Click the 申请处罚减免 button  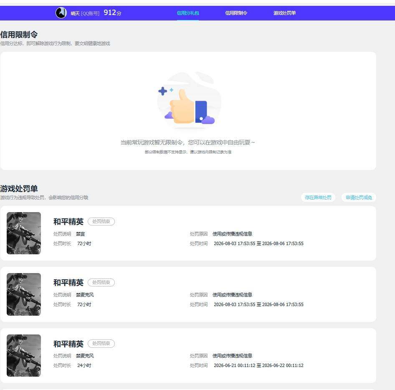359,198
